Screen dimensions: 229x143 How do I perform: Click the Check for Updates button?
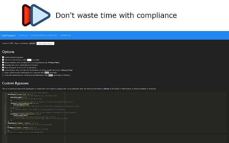pos(45,44)
